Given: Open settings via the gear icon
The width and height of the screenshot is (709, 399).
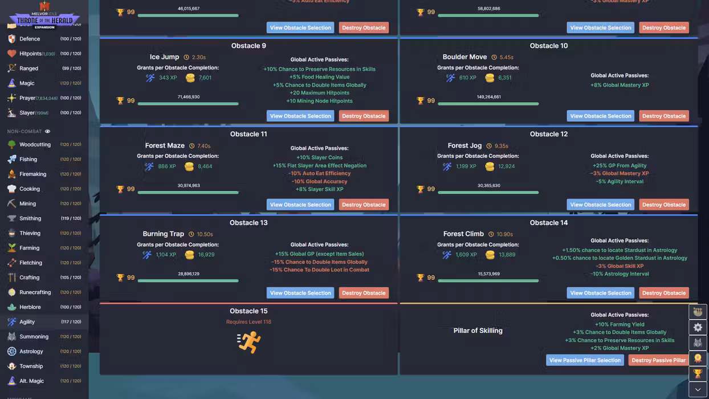Looking at the screenshot, I should (698, 328).
